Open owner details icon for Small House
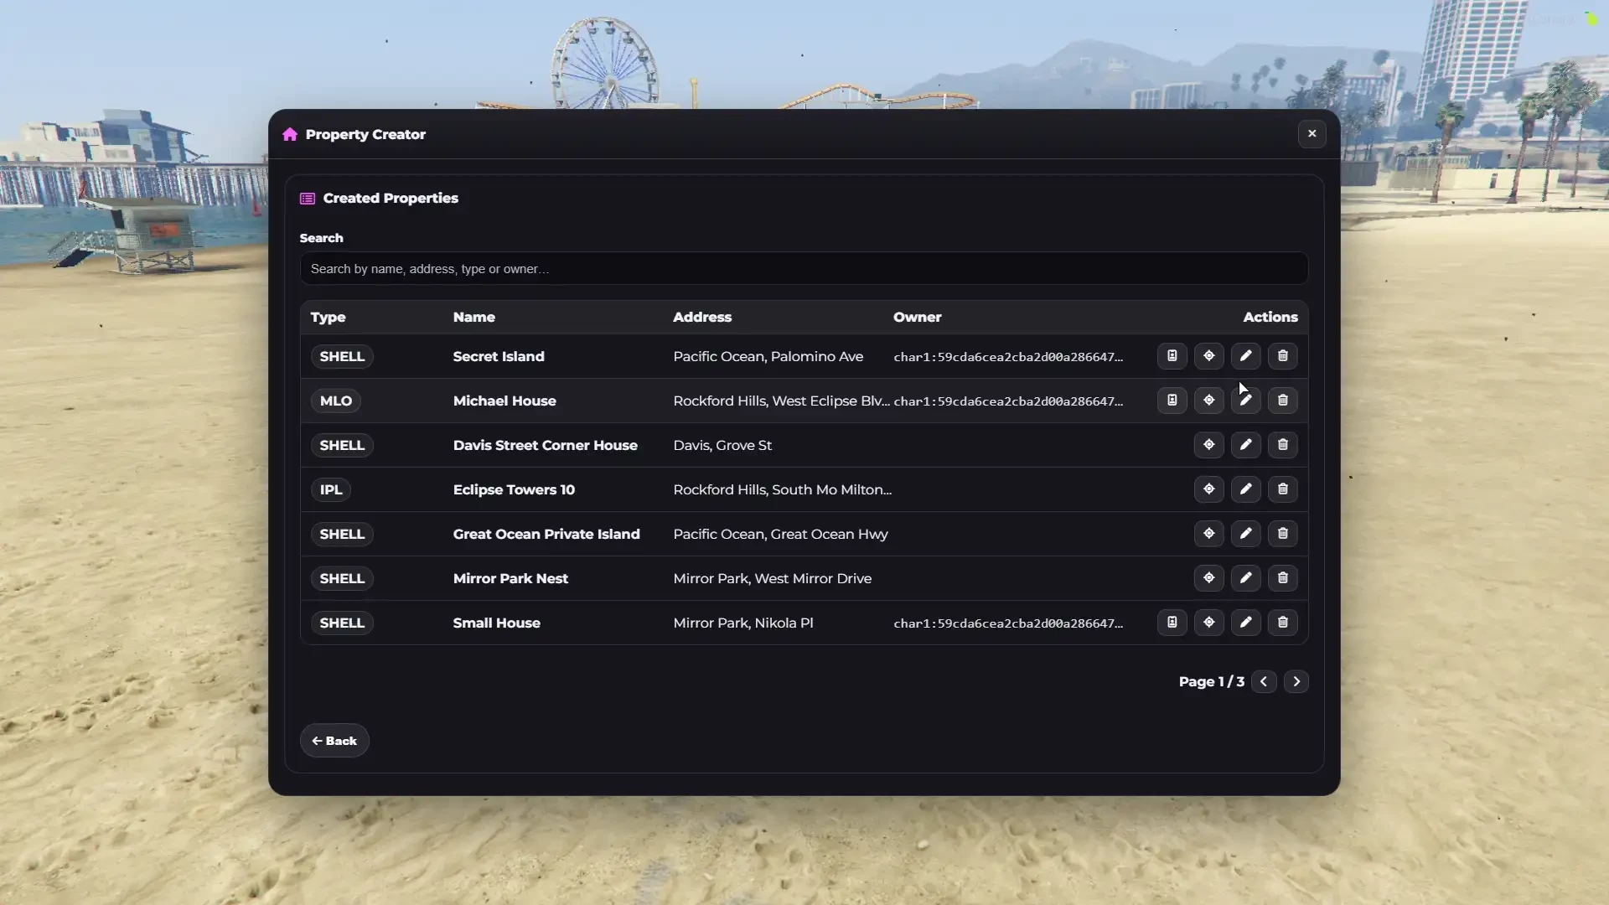 click(1172, 623)
